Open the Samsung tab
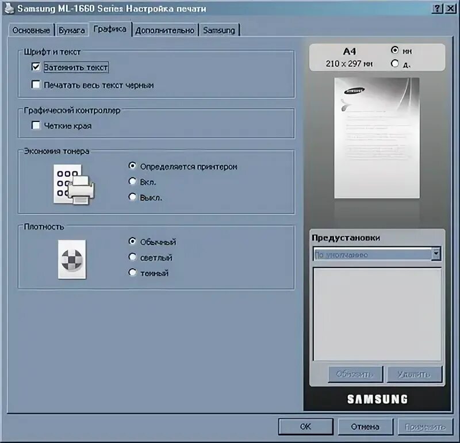Image resolution: width=460 pixels, height=443 pixels. pos(219,30)
